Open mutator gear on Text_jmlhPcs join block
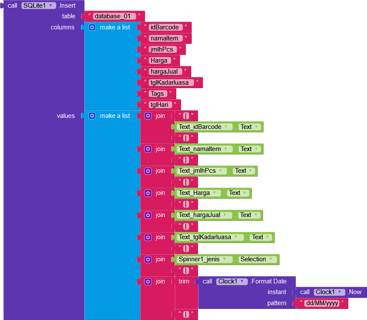The image size is (367, 320). 148,171
